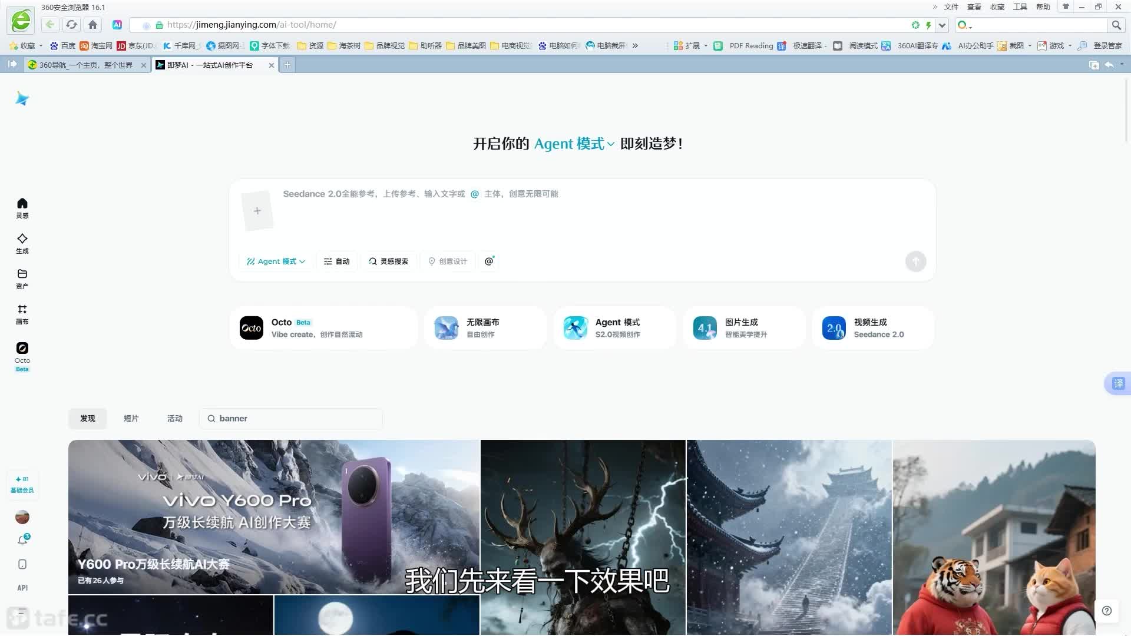Open the tiger and cat thumbnail
The width and height of the screenshot is (1131, 636).
[994, 537]
